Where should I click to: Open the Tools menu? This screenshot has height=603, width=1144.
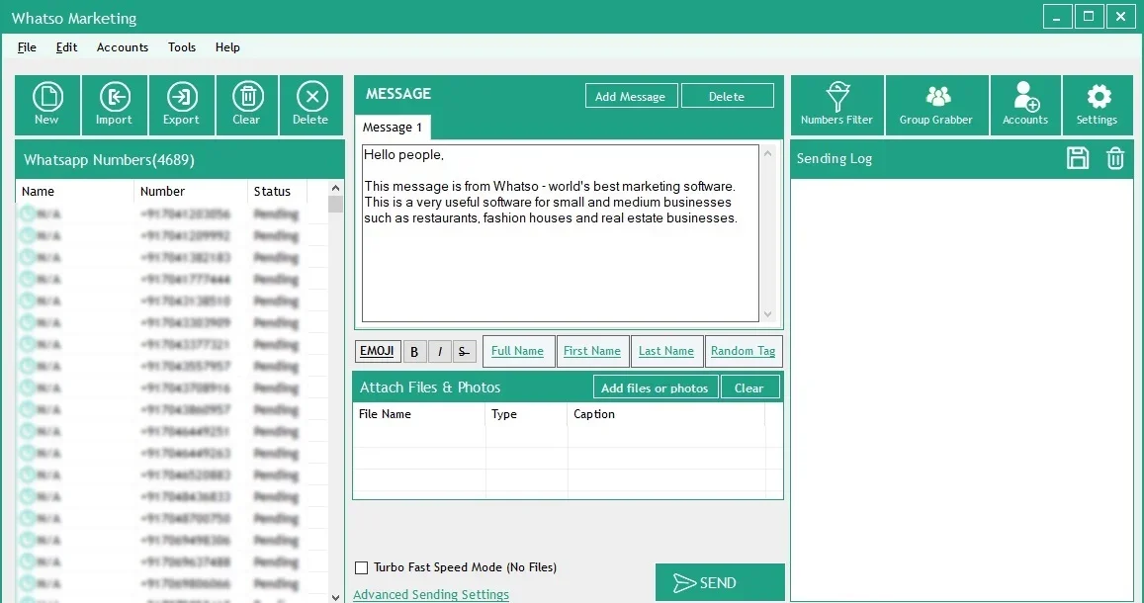[x=182, y=47]
